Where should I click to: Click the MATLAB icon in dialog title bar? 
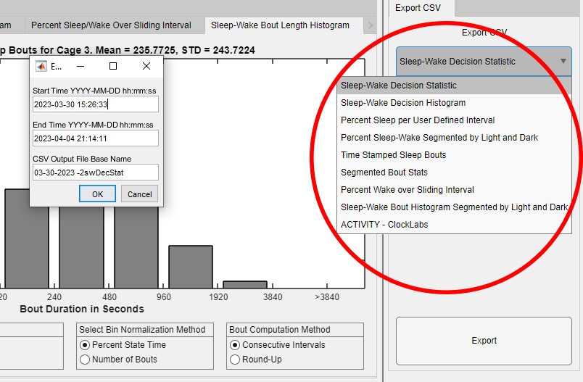click(41, 66)
